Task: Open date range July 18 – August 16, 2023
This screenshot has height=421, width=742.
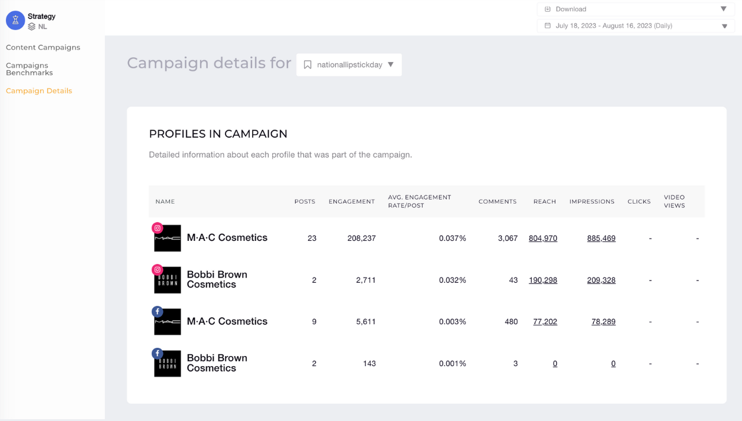Action: click(636, 26)
